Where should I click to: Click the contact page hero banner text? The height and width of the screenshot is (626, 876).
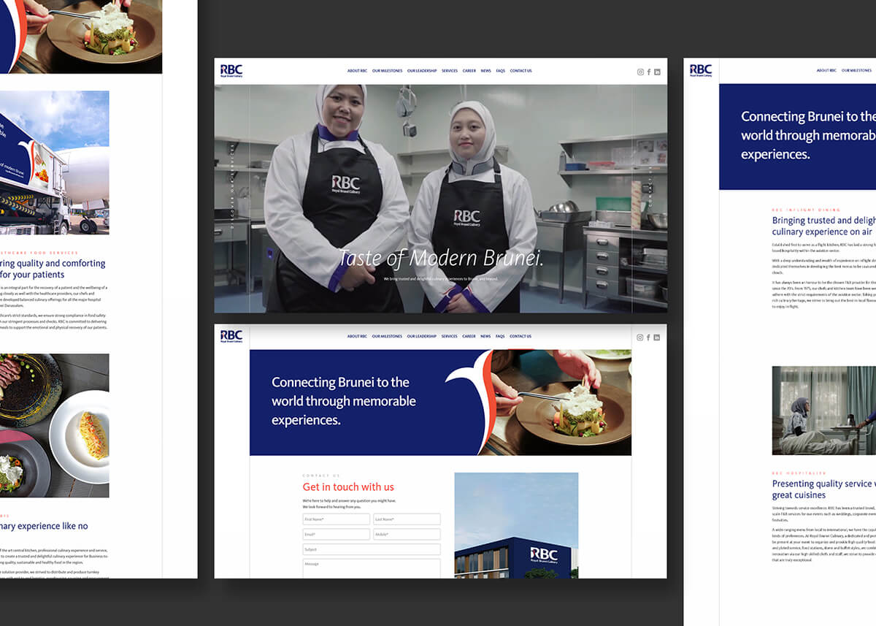(x=344, y=401)
